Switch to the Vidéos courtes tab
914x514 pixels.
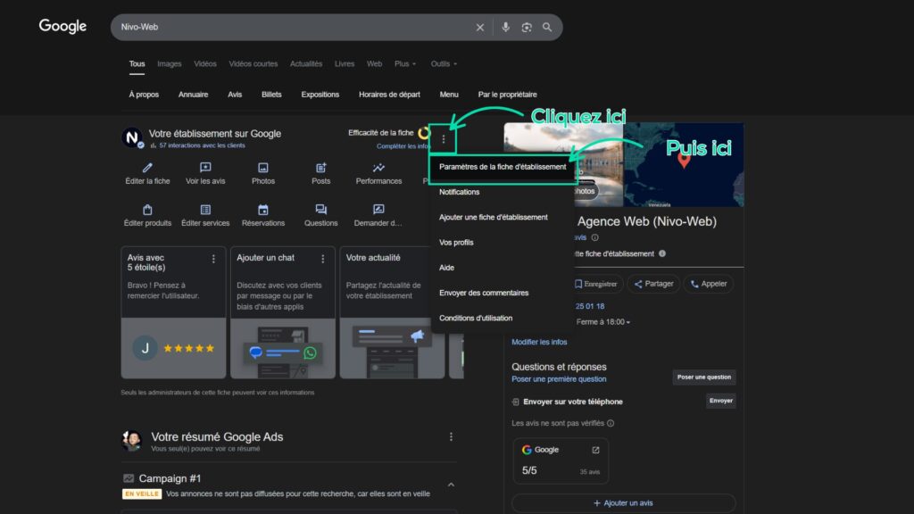(253, 64)
